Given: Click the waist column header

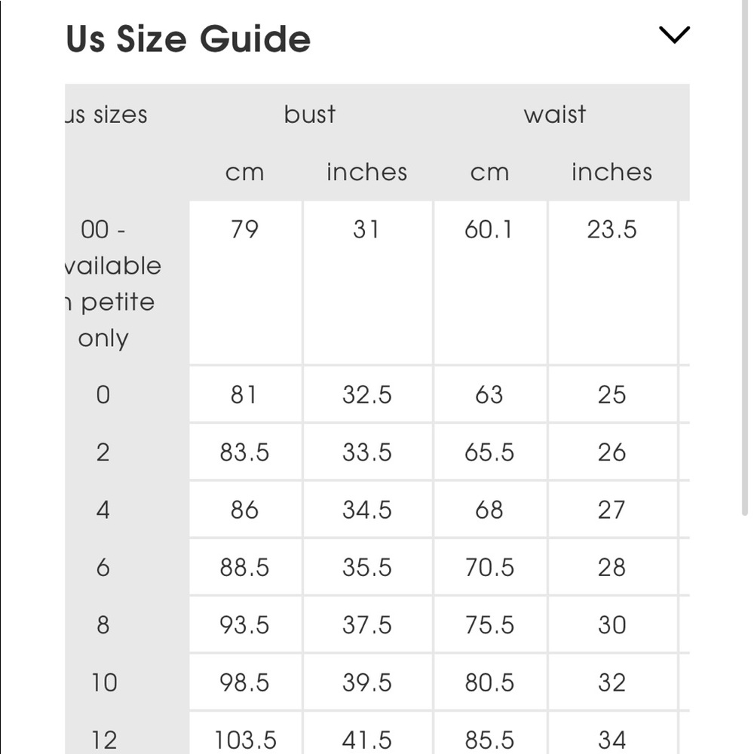Looking at the screenshot, I should pyautogui.click(x=555, y=115).
